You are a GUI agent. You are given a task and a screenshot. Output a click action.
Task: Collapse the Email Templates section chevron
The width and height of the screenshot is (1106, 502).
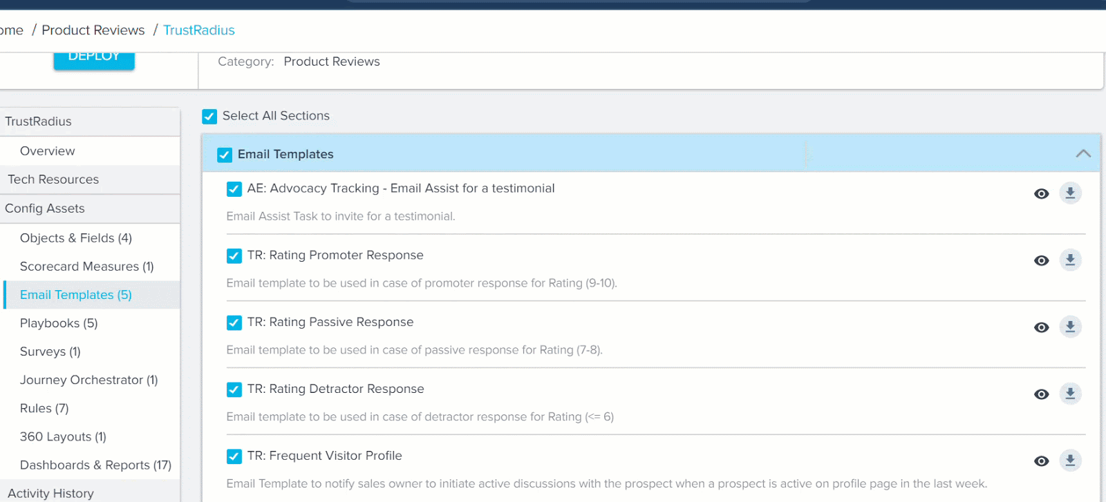1083,154
